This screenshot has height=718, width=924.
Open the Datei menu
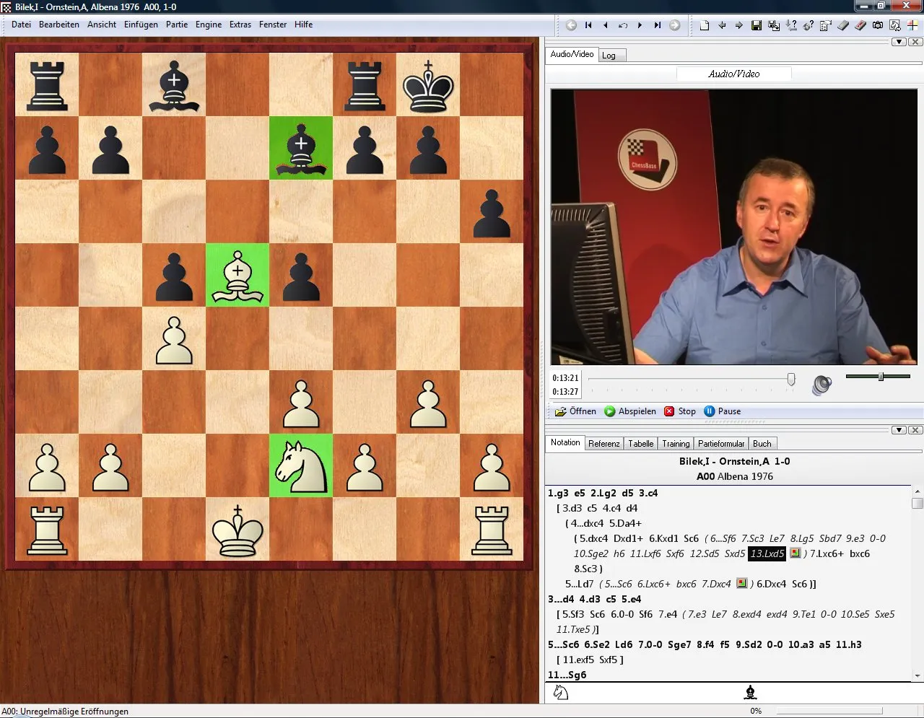tap(22, 25)
